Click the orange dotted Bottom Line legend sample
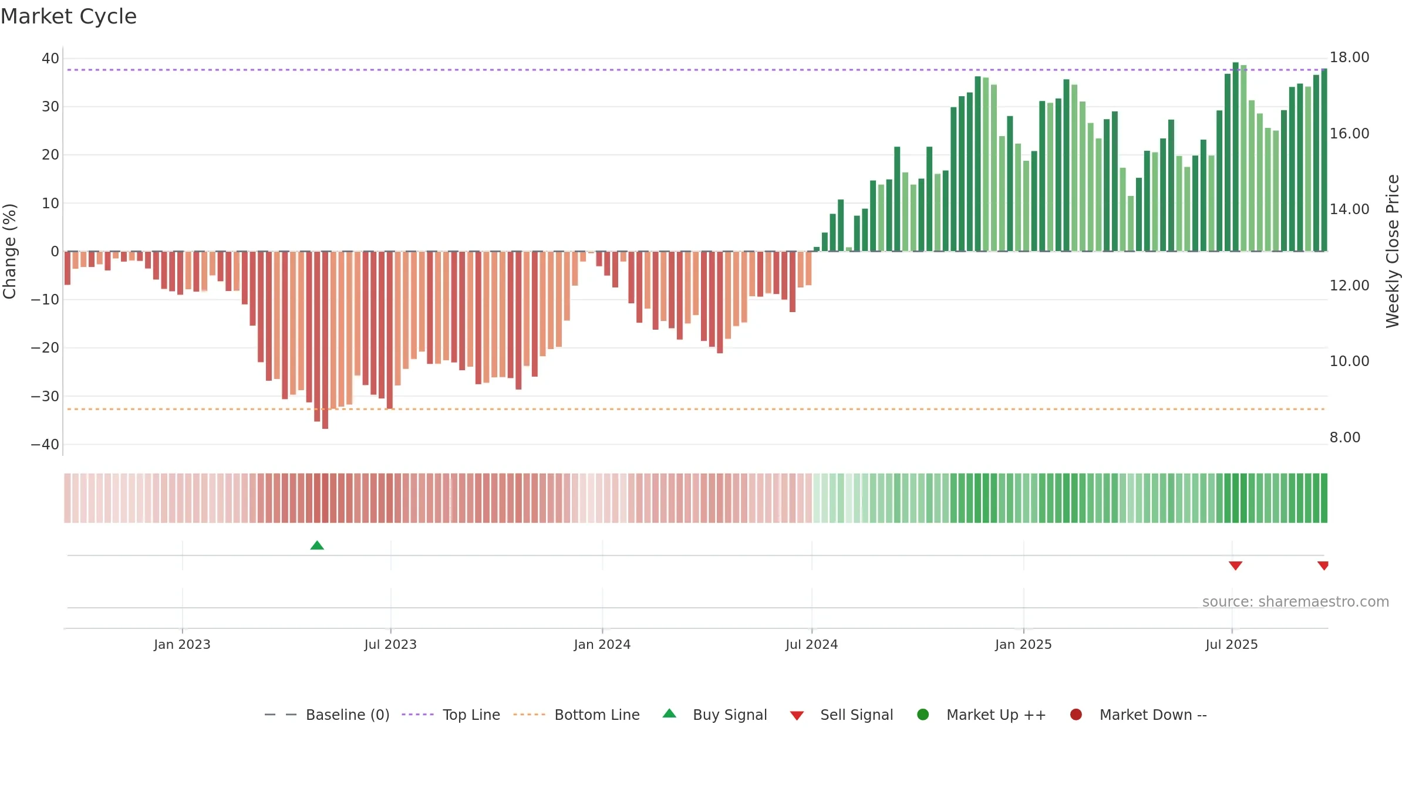Image resolution: width=1409 pixels, height=792 pixels. [529, 715]
